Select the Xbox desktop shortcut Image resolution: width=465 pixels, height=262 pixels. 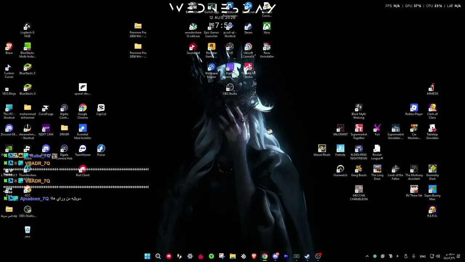(267, 28)
